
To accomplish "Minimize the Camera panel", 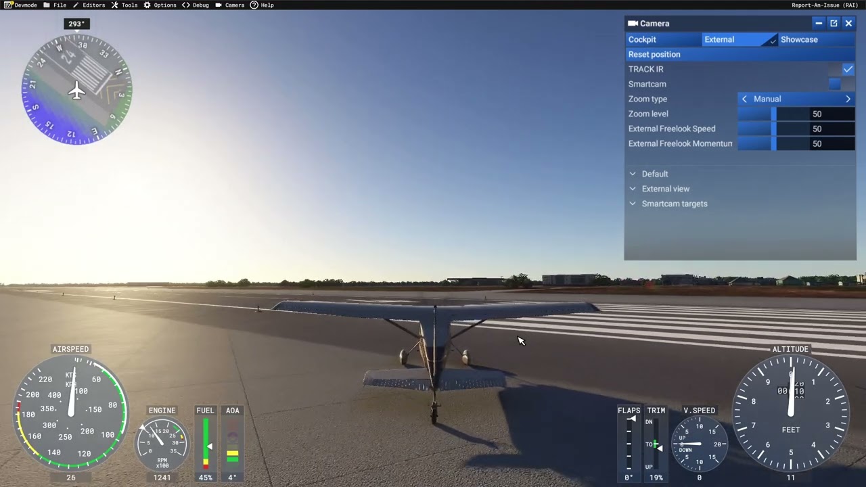I will tap(819, 23).
